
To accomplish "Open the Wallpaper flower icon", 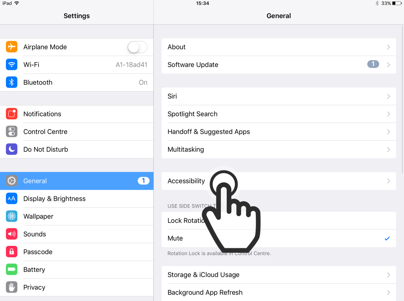I will 12,216.
